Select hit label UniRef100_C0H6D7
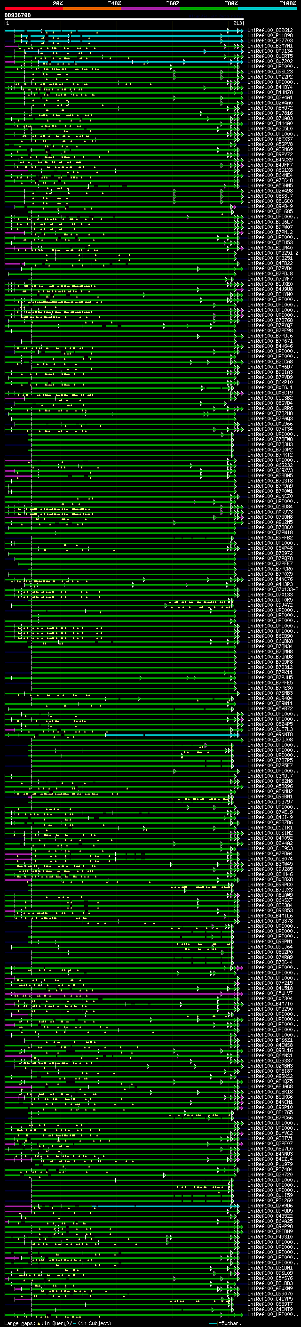This screenshot has height=1327, width=301. point(270,367)
